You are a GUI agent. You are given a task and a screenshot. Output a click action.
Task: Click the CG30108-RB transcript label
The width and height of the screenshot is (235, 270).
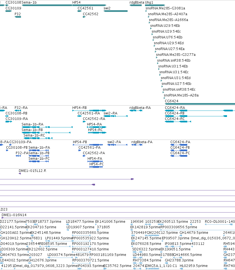pyautogui.click(x=17, y=113)
